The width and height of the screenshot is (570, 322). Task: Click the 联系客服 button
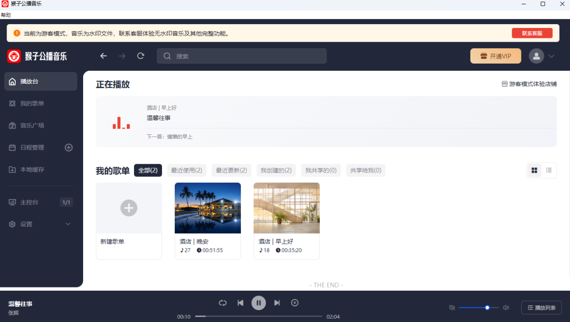point(532,33)
